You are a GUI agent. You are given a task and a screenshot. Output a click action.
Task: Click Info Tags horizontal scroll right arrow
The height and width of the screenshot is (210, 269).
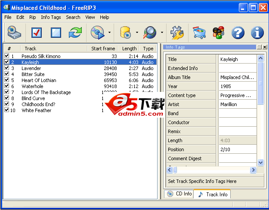click(253, 170)
